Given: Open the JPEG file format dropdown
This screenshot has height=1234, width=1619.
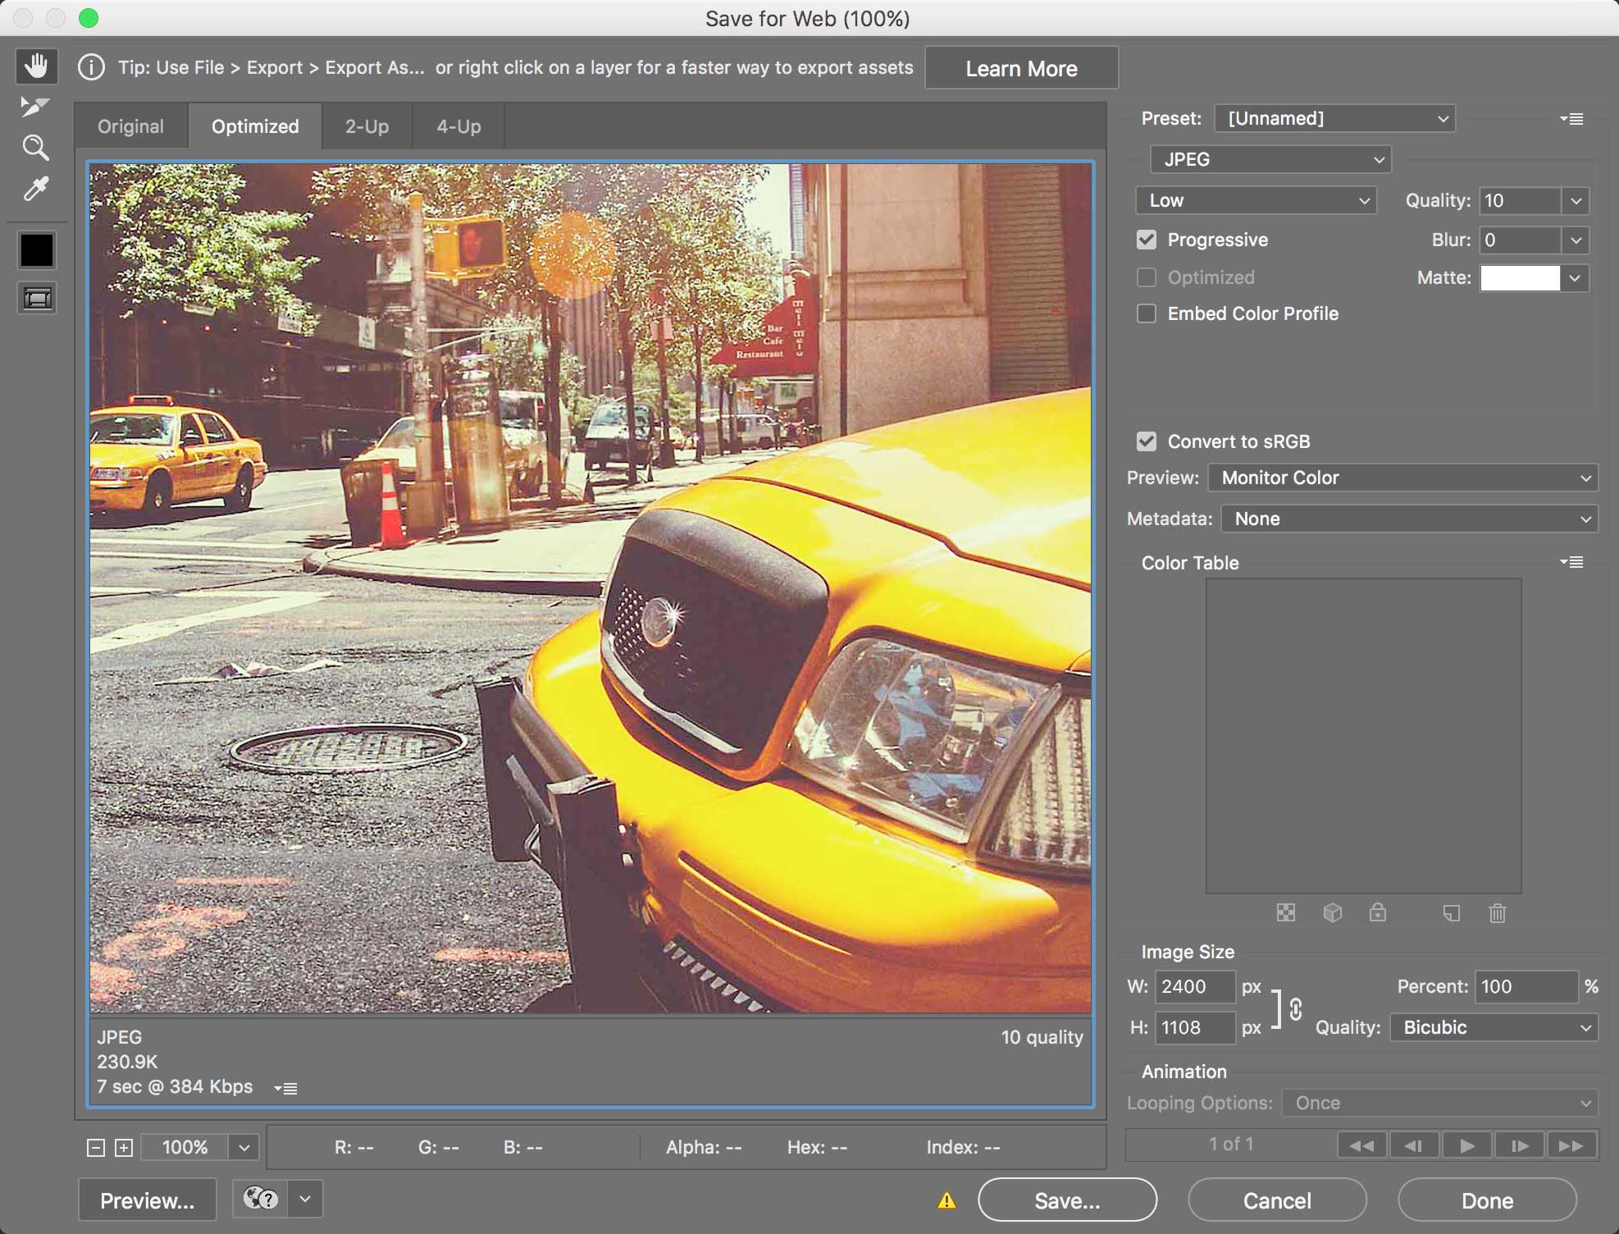Looking at the screenshot, I should tap(1270, 159).
